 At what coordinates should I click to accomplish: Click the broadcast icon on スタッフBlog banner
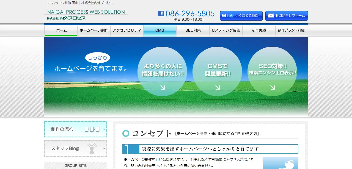(92, 148)
